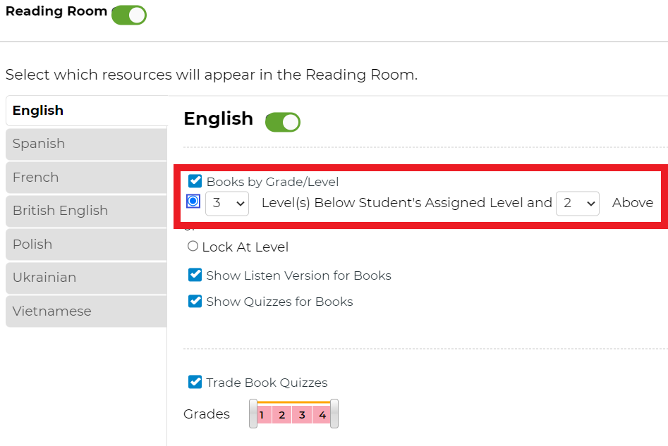
Task: Open the Ukrainian language tab
Action: pyautogui.click(x=87, y=278)
